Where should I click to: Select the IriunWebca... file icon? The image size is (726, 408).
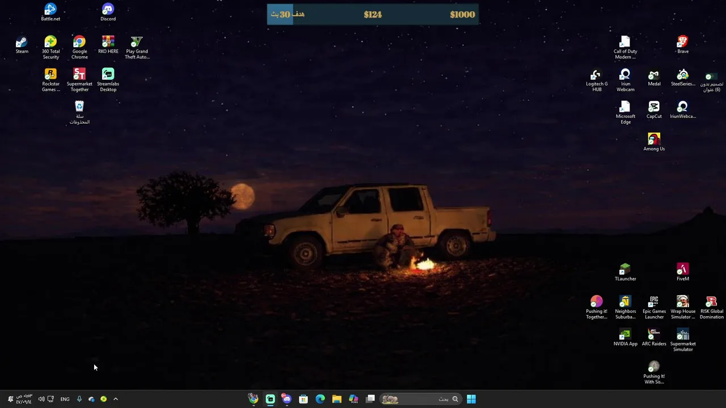point(682,110)
